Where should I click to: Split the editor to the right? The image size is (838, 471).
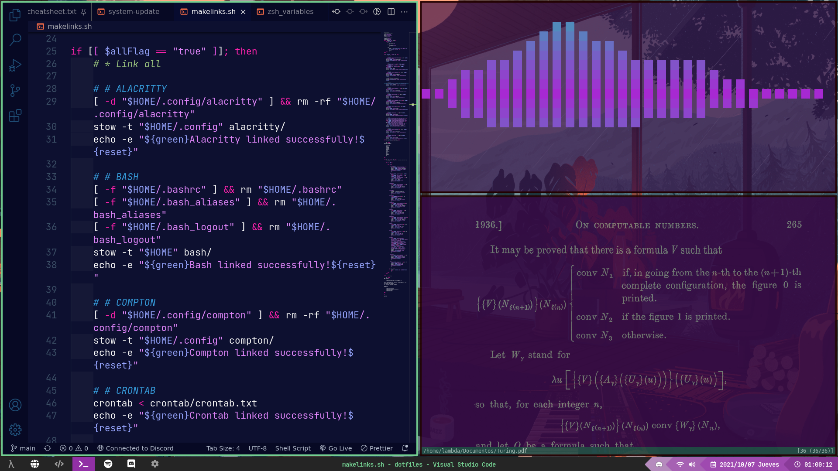click(391, 12)
